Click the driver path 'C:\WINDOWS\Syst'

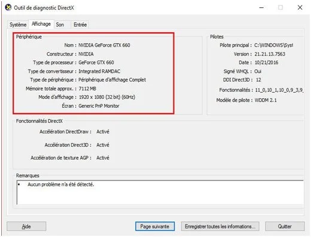(x=274, y=45)
